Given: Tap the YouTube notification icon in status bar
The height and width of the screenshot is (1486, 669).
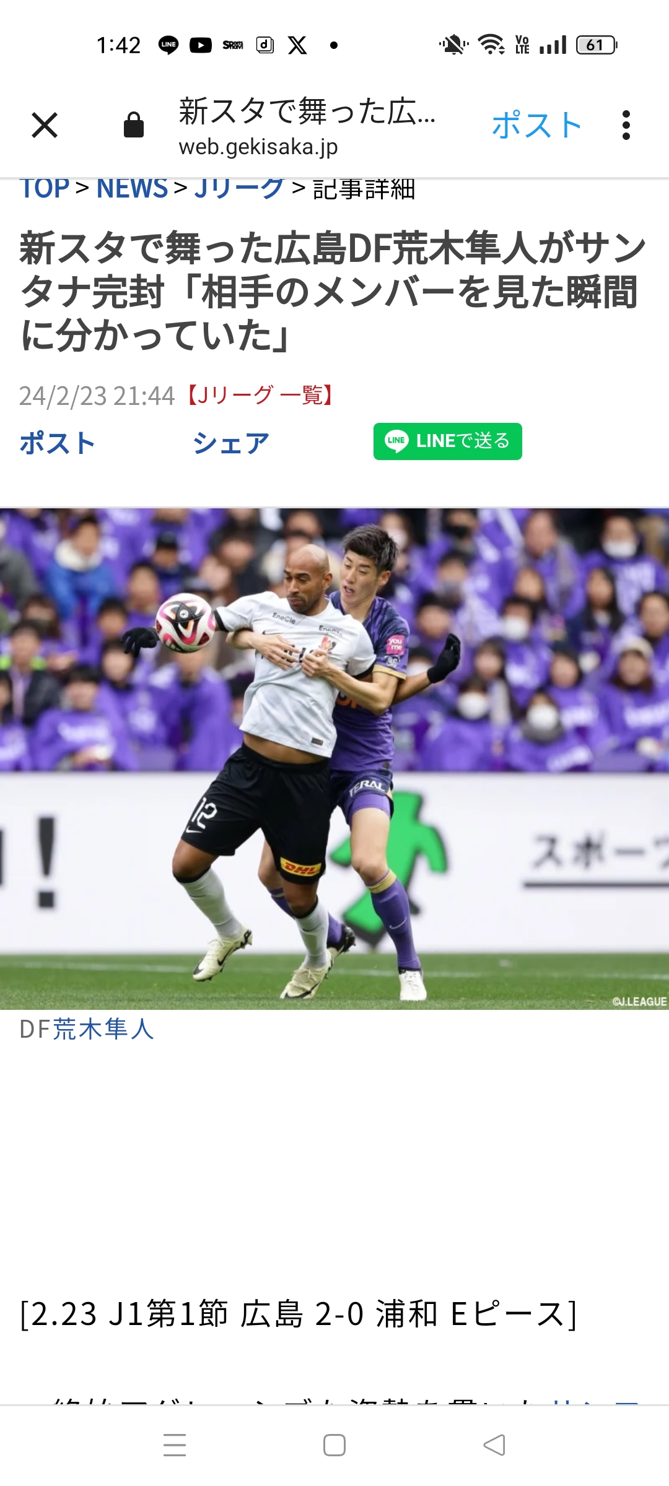Looking at the screenshot, I should [x=201, y=45].
